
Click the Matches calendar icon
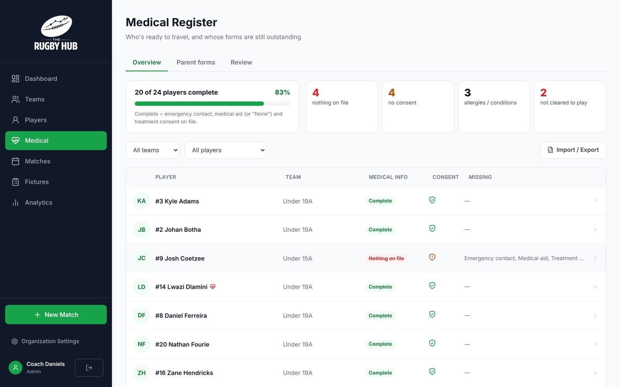coord(15,161)
